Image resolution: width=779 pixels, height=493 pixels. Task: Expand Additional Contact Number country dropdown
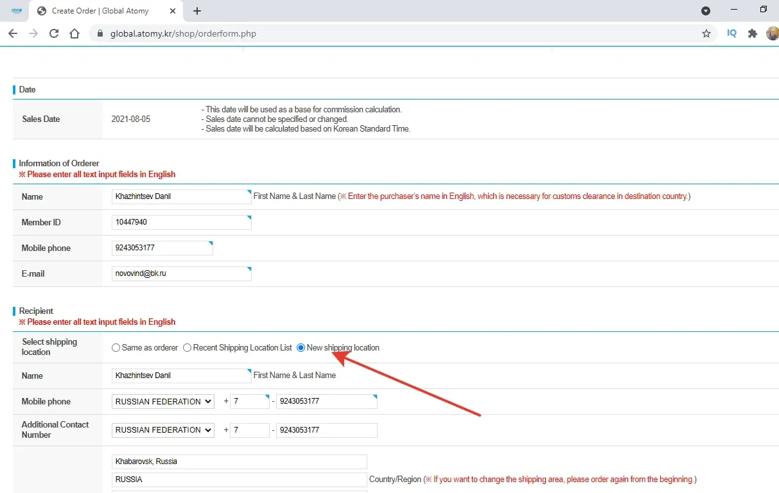click(x=162, y=430)
